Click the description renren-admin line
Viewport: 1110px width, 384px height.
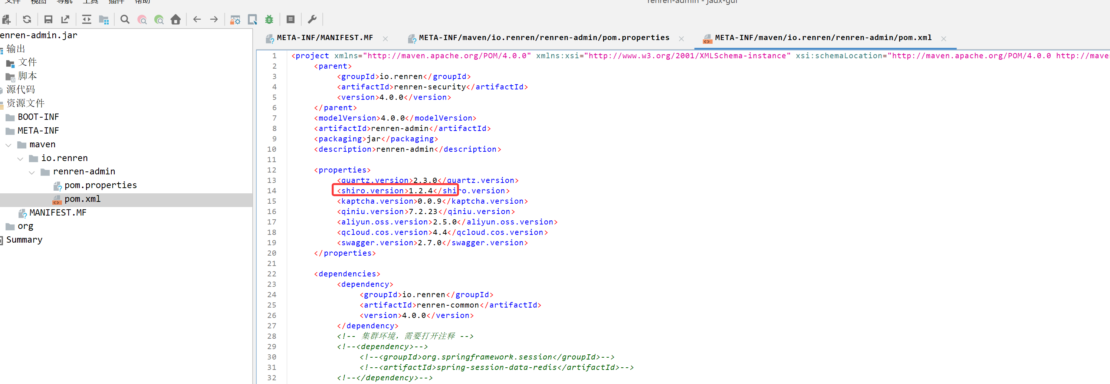point(408,149)
